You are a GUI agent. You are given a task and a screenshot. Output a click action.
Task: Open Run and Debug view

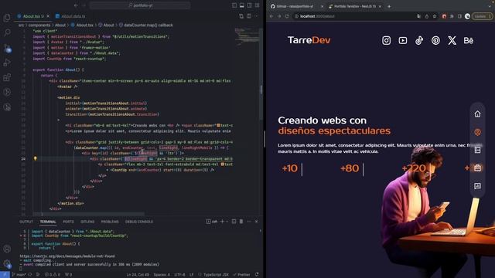(x=7, y=63)
